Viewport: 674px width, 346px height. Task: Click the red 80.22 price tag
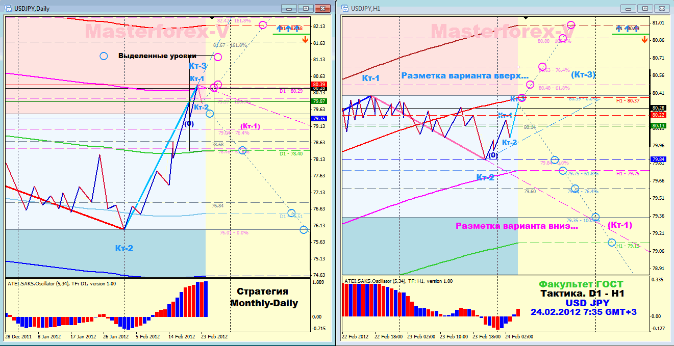[x=658, y=115]
